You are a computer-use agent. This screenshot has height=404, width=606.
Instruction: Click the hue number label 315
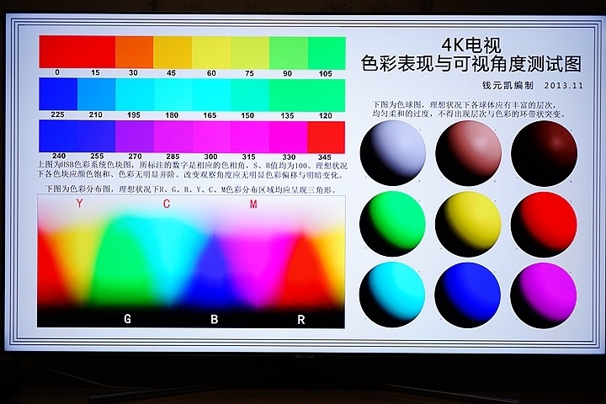[248, 157]
